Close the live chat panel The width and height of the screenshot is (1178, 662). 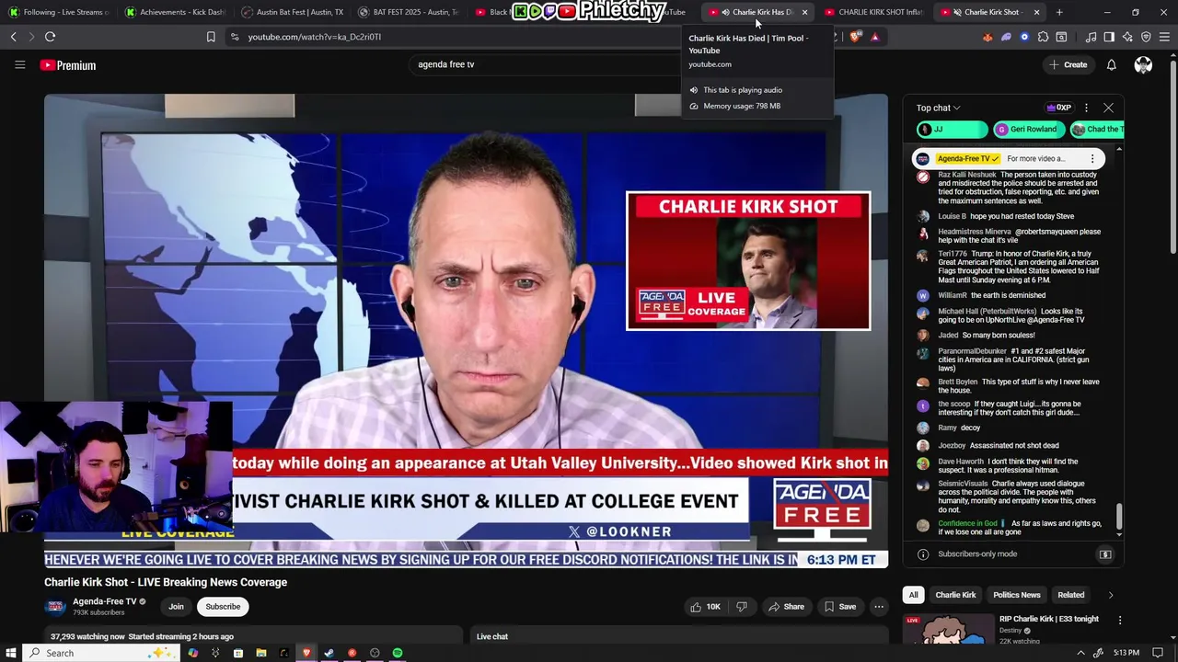coord(1108,108)
